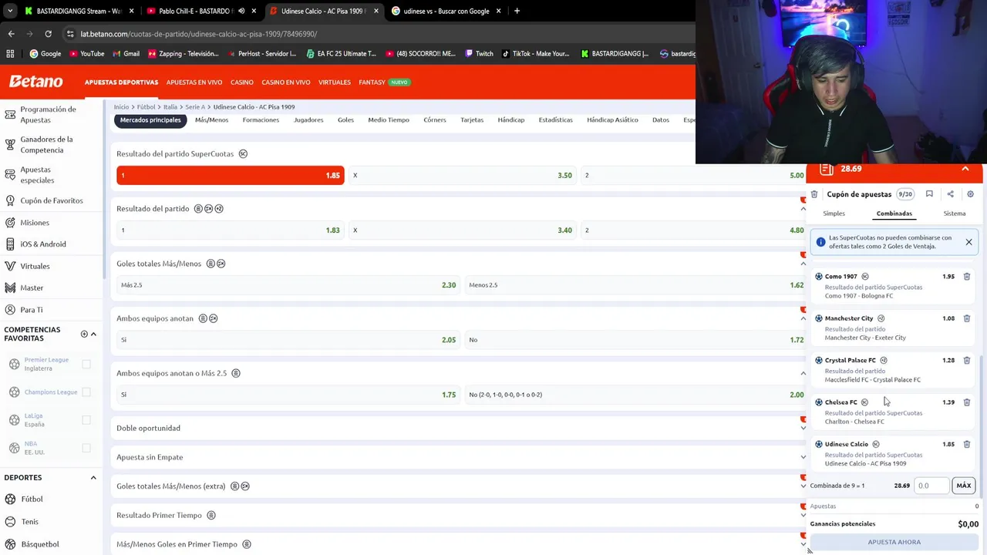Screen dimensions: 987x555
Task: Open bet coupon settings gear
Action: [970, 194]
